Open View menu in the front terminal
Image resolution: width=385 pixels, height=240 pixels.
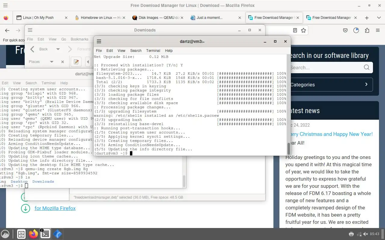122,51
